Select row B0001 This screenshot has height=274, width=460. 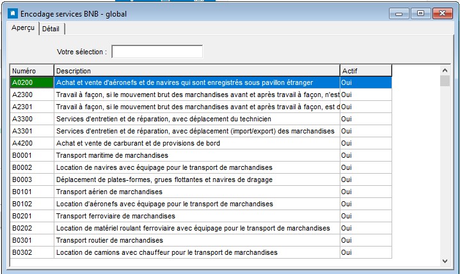pyautogui.click(x=201, y=155)
